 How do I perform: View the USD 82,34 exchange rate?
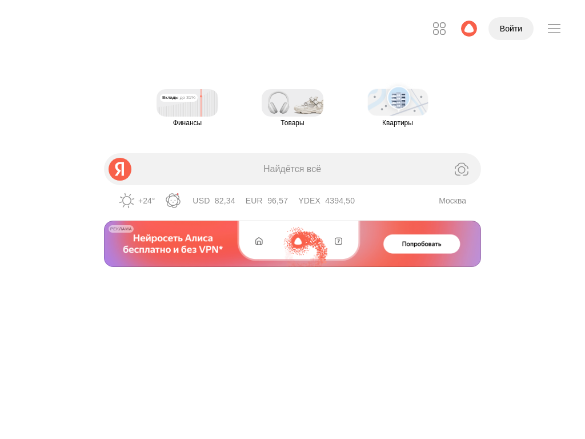[x=214, y=201]
